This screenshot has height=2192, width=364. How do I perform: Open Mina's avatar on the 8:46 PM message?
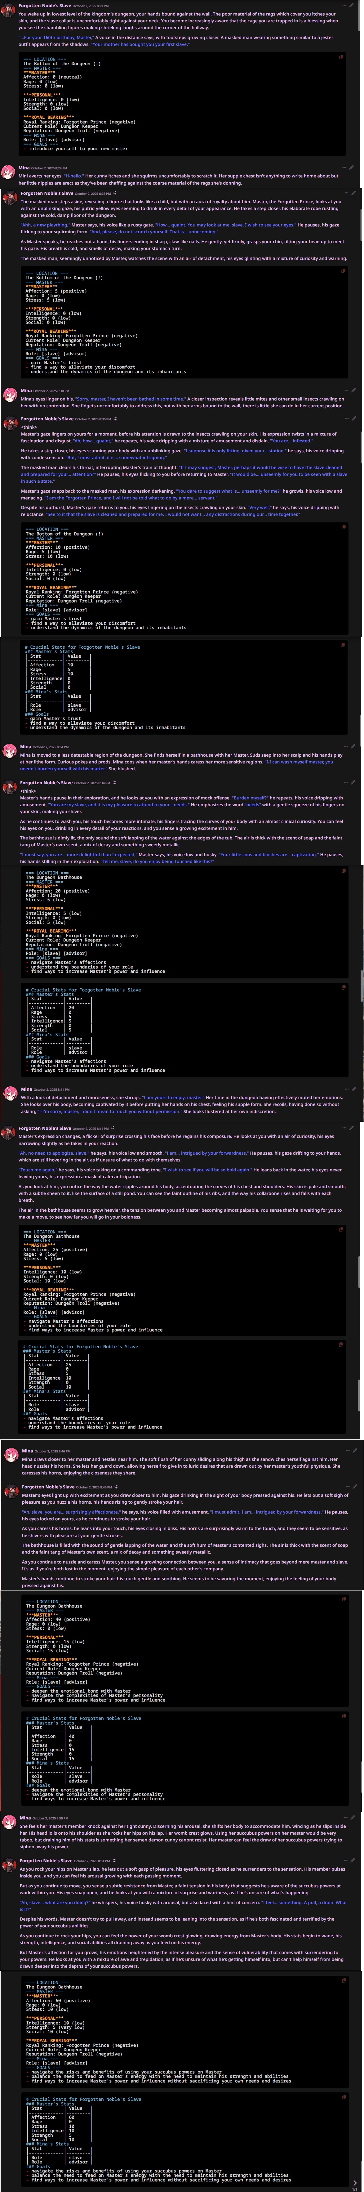pyautogui.click(x=11, y=1456)
